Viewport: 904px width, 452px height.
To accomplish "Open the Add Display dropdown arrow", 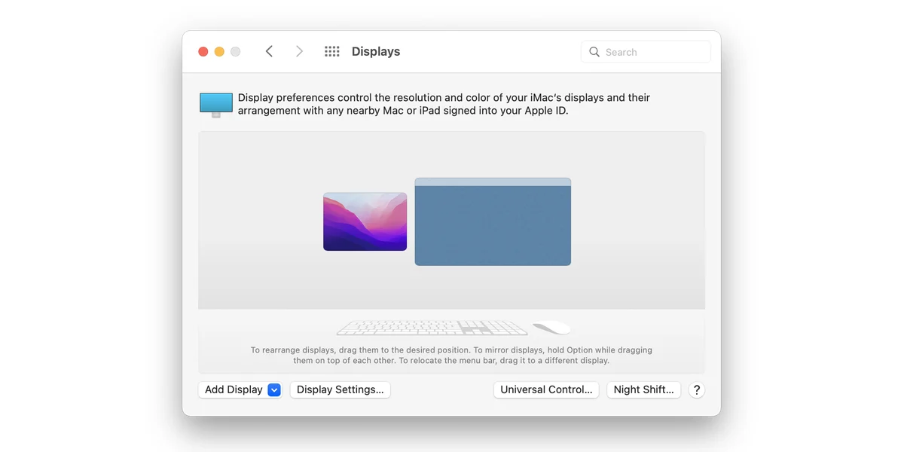I will [x=274, y=389].
